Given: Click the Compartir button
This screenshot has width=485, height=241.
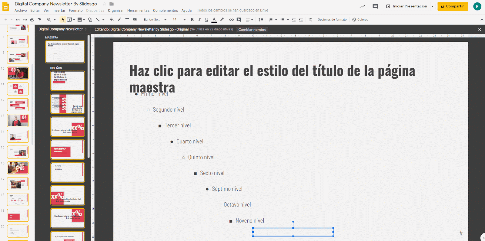Looking at the screenshot, I should pos(453,6).
